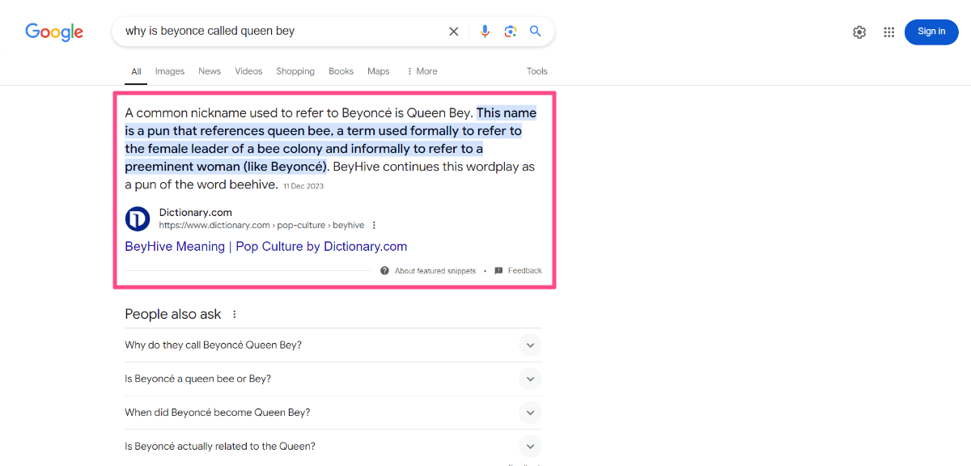
Task: Click the Sign in button
Action: 931,32
